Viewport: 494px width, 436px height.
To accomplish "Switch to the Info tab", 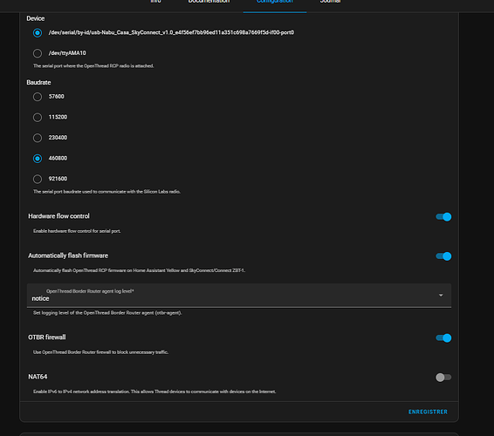I will tap(156, 2).
